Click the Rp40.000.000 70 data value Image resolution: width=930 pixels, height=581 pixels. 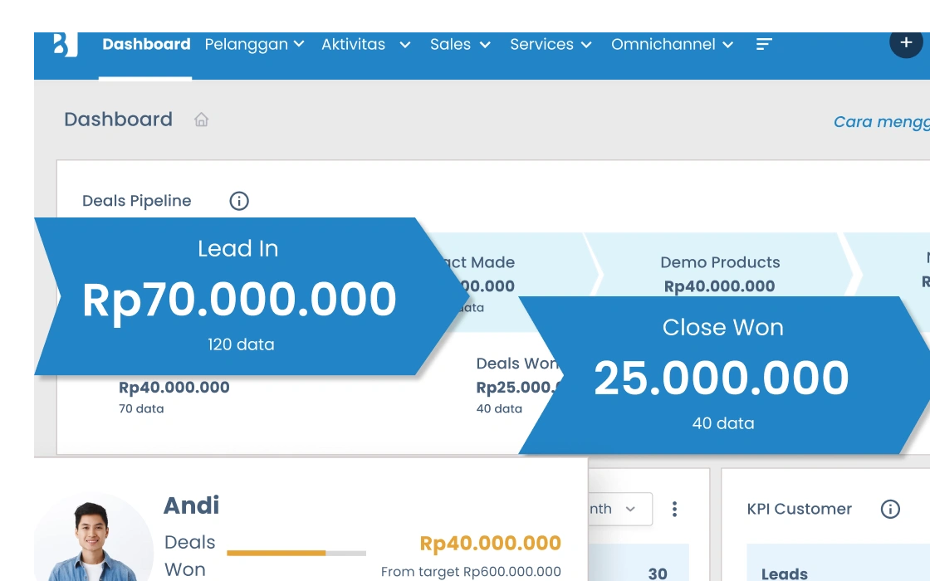(x=174, y=396)
